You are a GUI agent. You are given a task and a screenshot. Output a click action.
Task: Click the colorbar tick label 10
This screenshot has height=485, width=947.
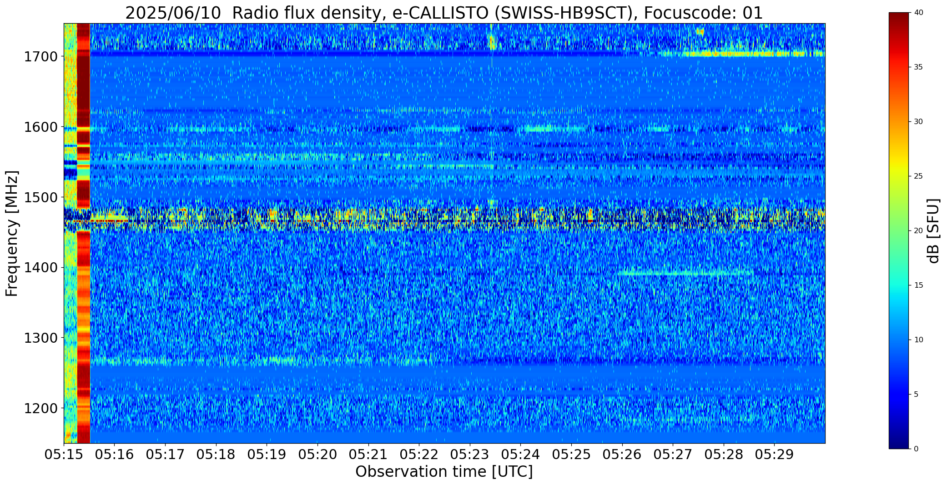[918, 340]
